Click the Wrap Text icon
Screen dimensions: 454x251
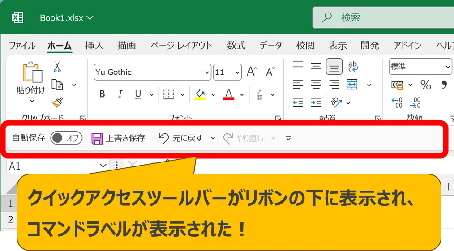point(353,67)
